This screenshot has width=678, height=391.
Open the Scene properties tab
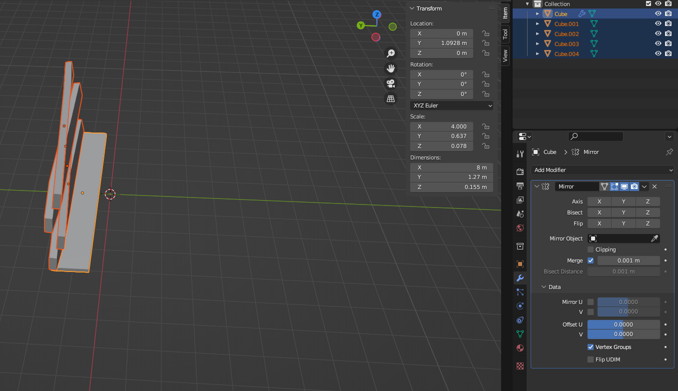[520, 213]
